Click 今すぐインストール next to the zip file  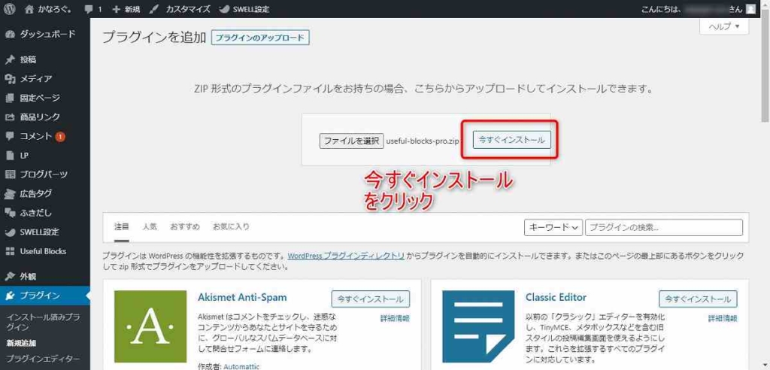coord(511,140)
